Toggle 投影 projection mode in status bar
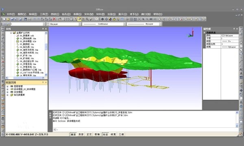The height and width of the screenshot is (146, 244). (81, 134)
